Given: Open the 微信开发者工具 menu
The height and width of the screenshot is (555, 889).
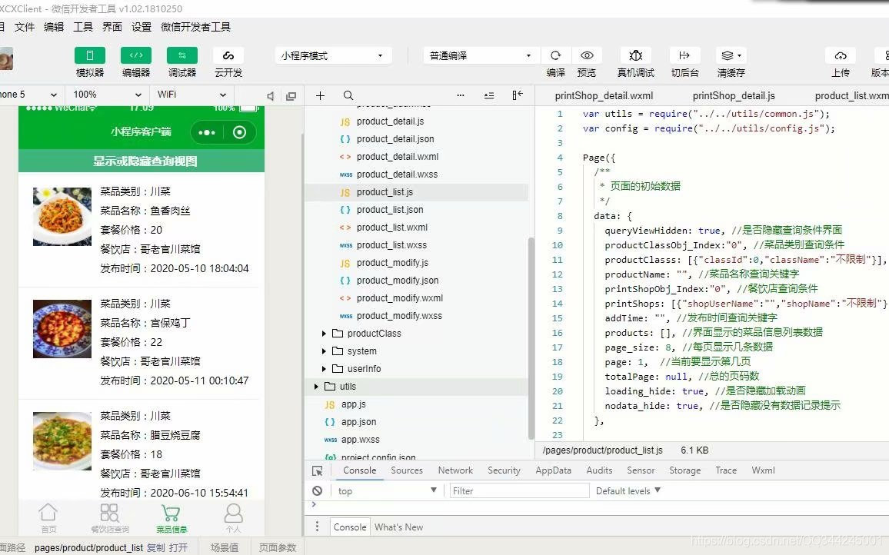Looking at the screenshot, I should point(195,27).
